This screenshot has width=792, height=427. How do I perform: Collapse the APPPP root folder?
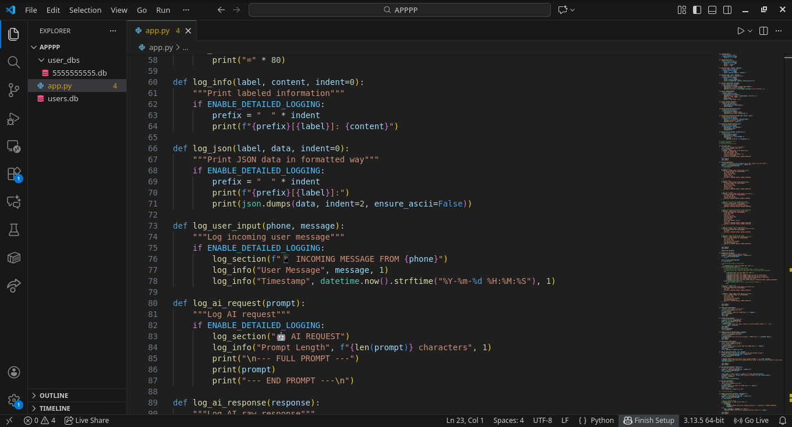(34, 47)
